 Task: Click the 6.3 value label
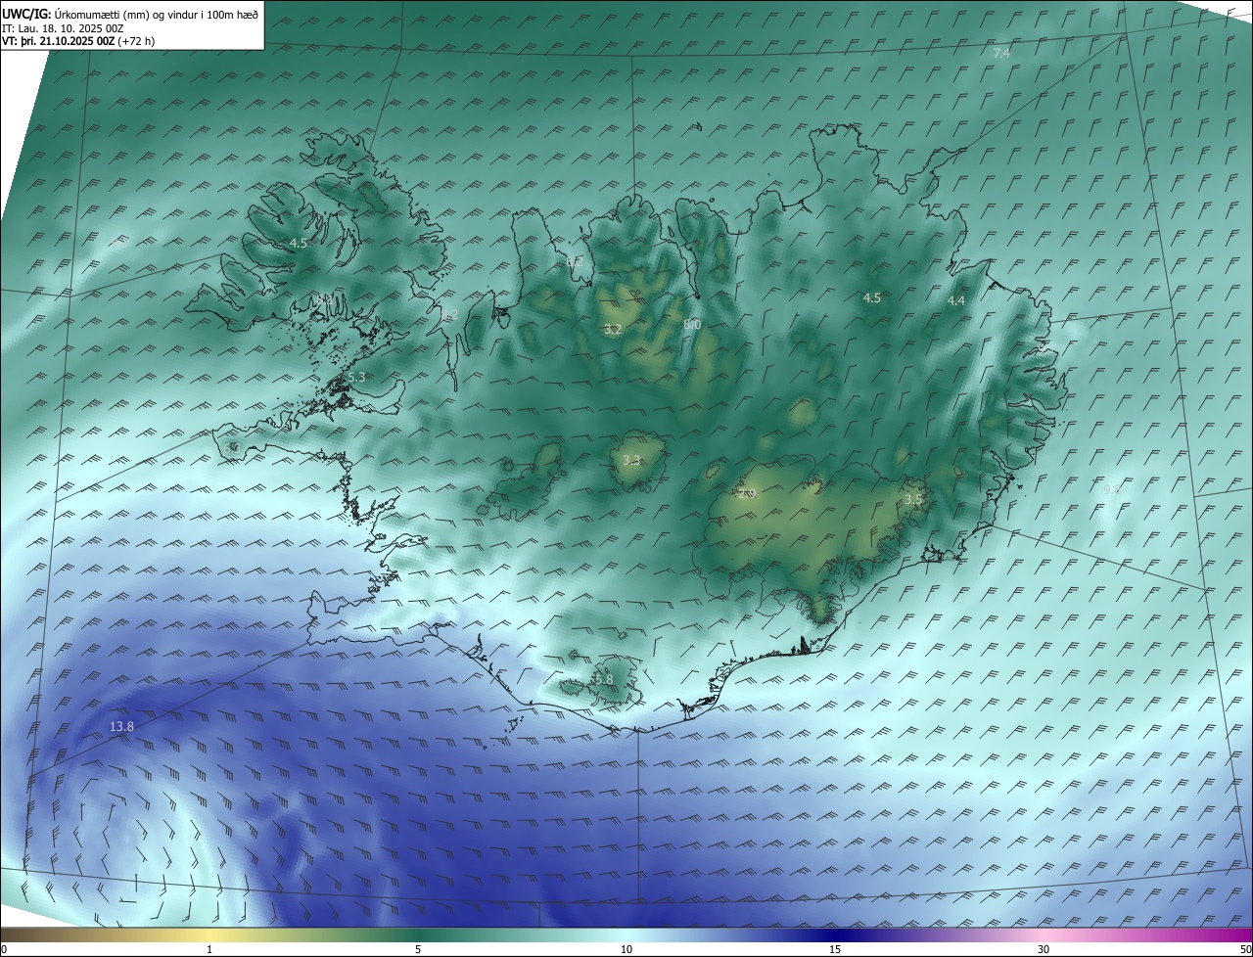[232, 447]
